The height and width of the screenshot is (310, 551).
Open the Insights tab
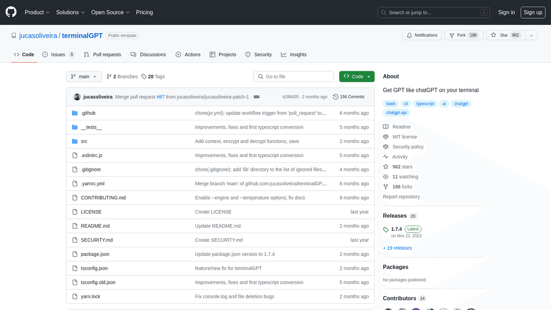click(294, 55)
